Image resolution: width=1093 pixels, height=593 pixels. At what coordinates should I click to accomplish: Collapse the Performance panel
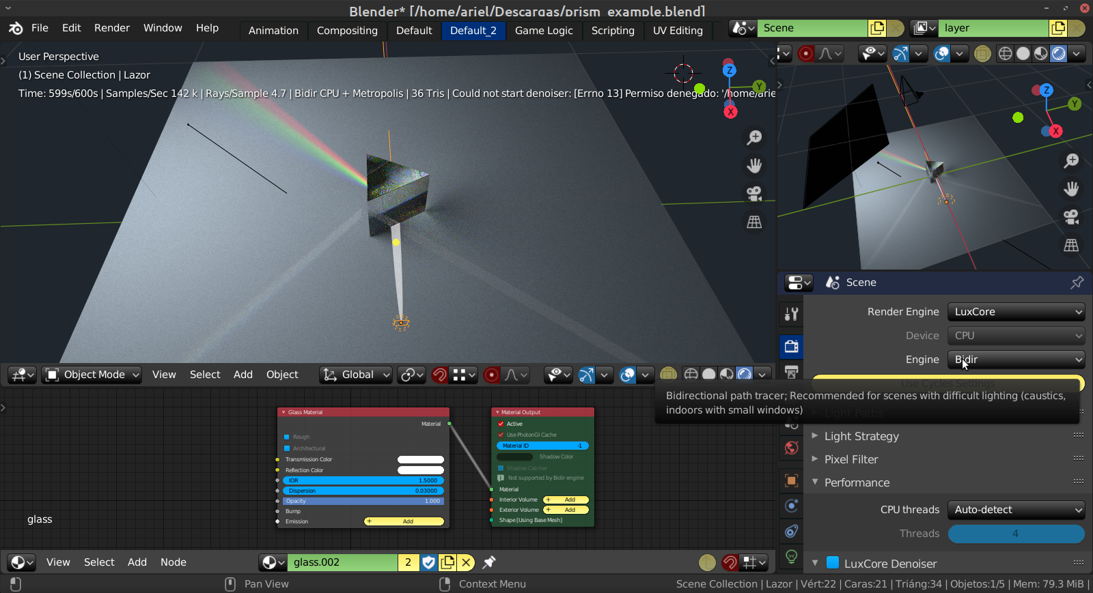[857, 482]
